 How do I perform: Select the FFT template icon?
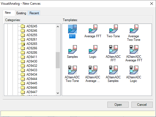(x=72, y=29)
